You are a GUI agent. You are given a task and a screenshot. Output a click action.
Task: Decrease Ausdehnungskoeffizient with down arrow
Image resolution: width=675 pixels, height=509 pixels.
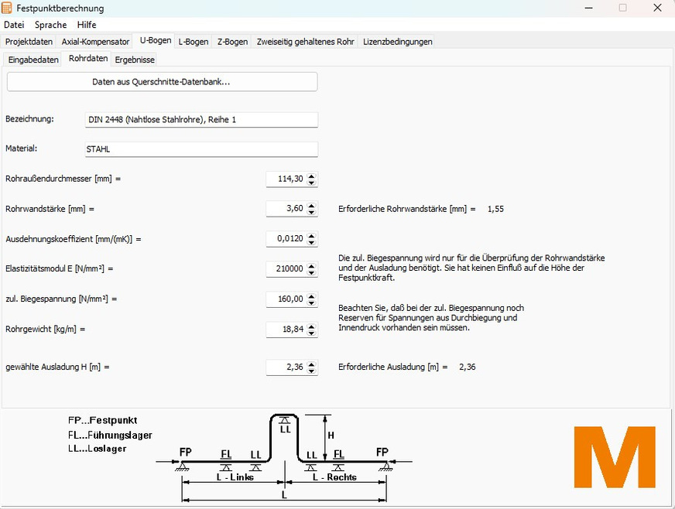312,242
